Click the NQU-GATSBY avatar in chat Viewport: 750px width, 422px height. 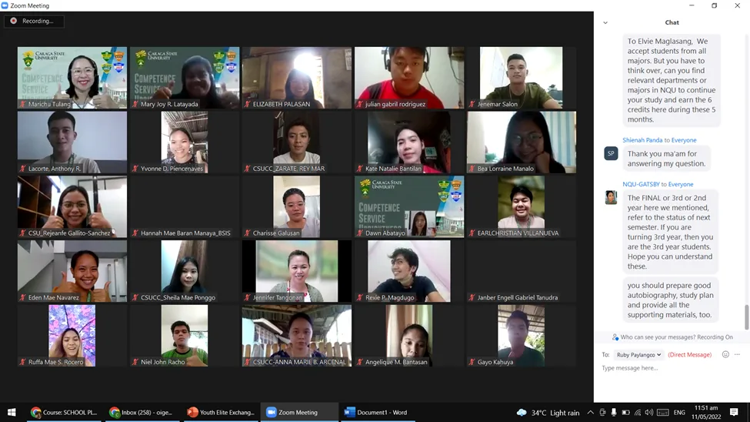pyautogui.click(x=611, y=198)
